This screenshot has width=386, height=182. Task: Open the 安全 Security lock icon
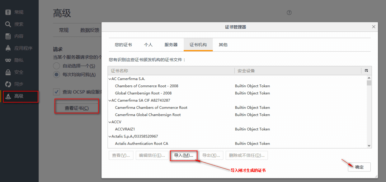pos(8,72)
